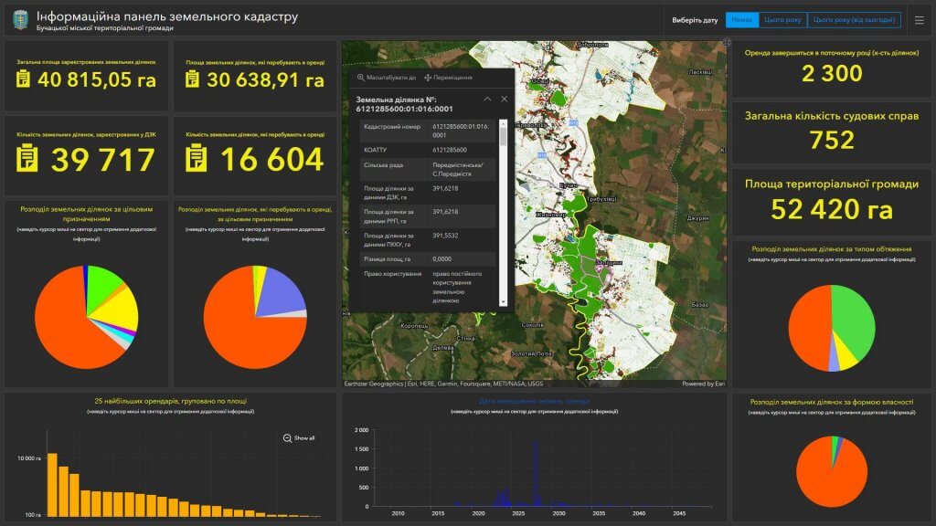Click the Джурин label on the map

tap(697, 218)
